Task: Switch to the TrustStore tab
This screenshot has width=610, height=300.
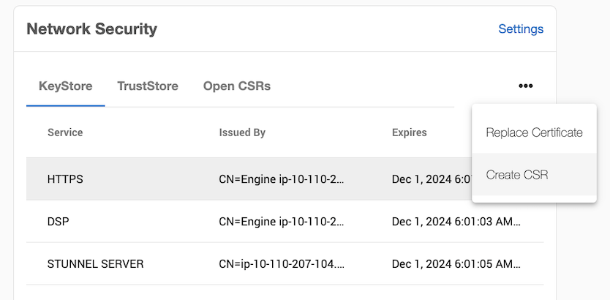Action: coord(148,86)
